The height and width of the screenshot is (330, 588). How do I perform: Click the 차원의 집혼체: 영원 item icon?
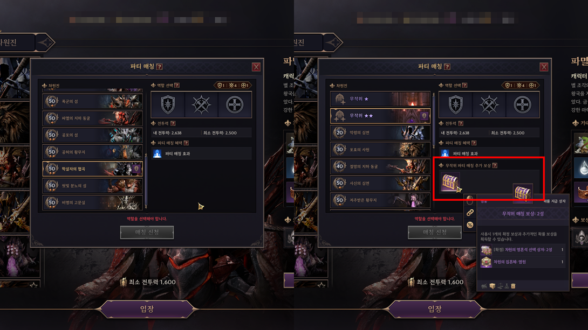click(486, 262)
